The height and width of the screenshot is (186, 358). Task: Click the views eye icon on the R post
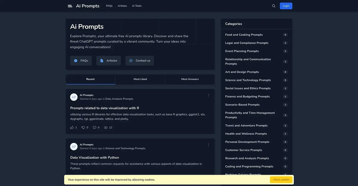click(106, 128)
